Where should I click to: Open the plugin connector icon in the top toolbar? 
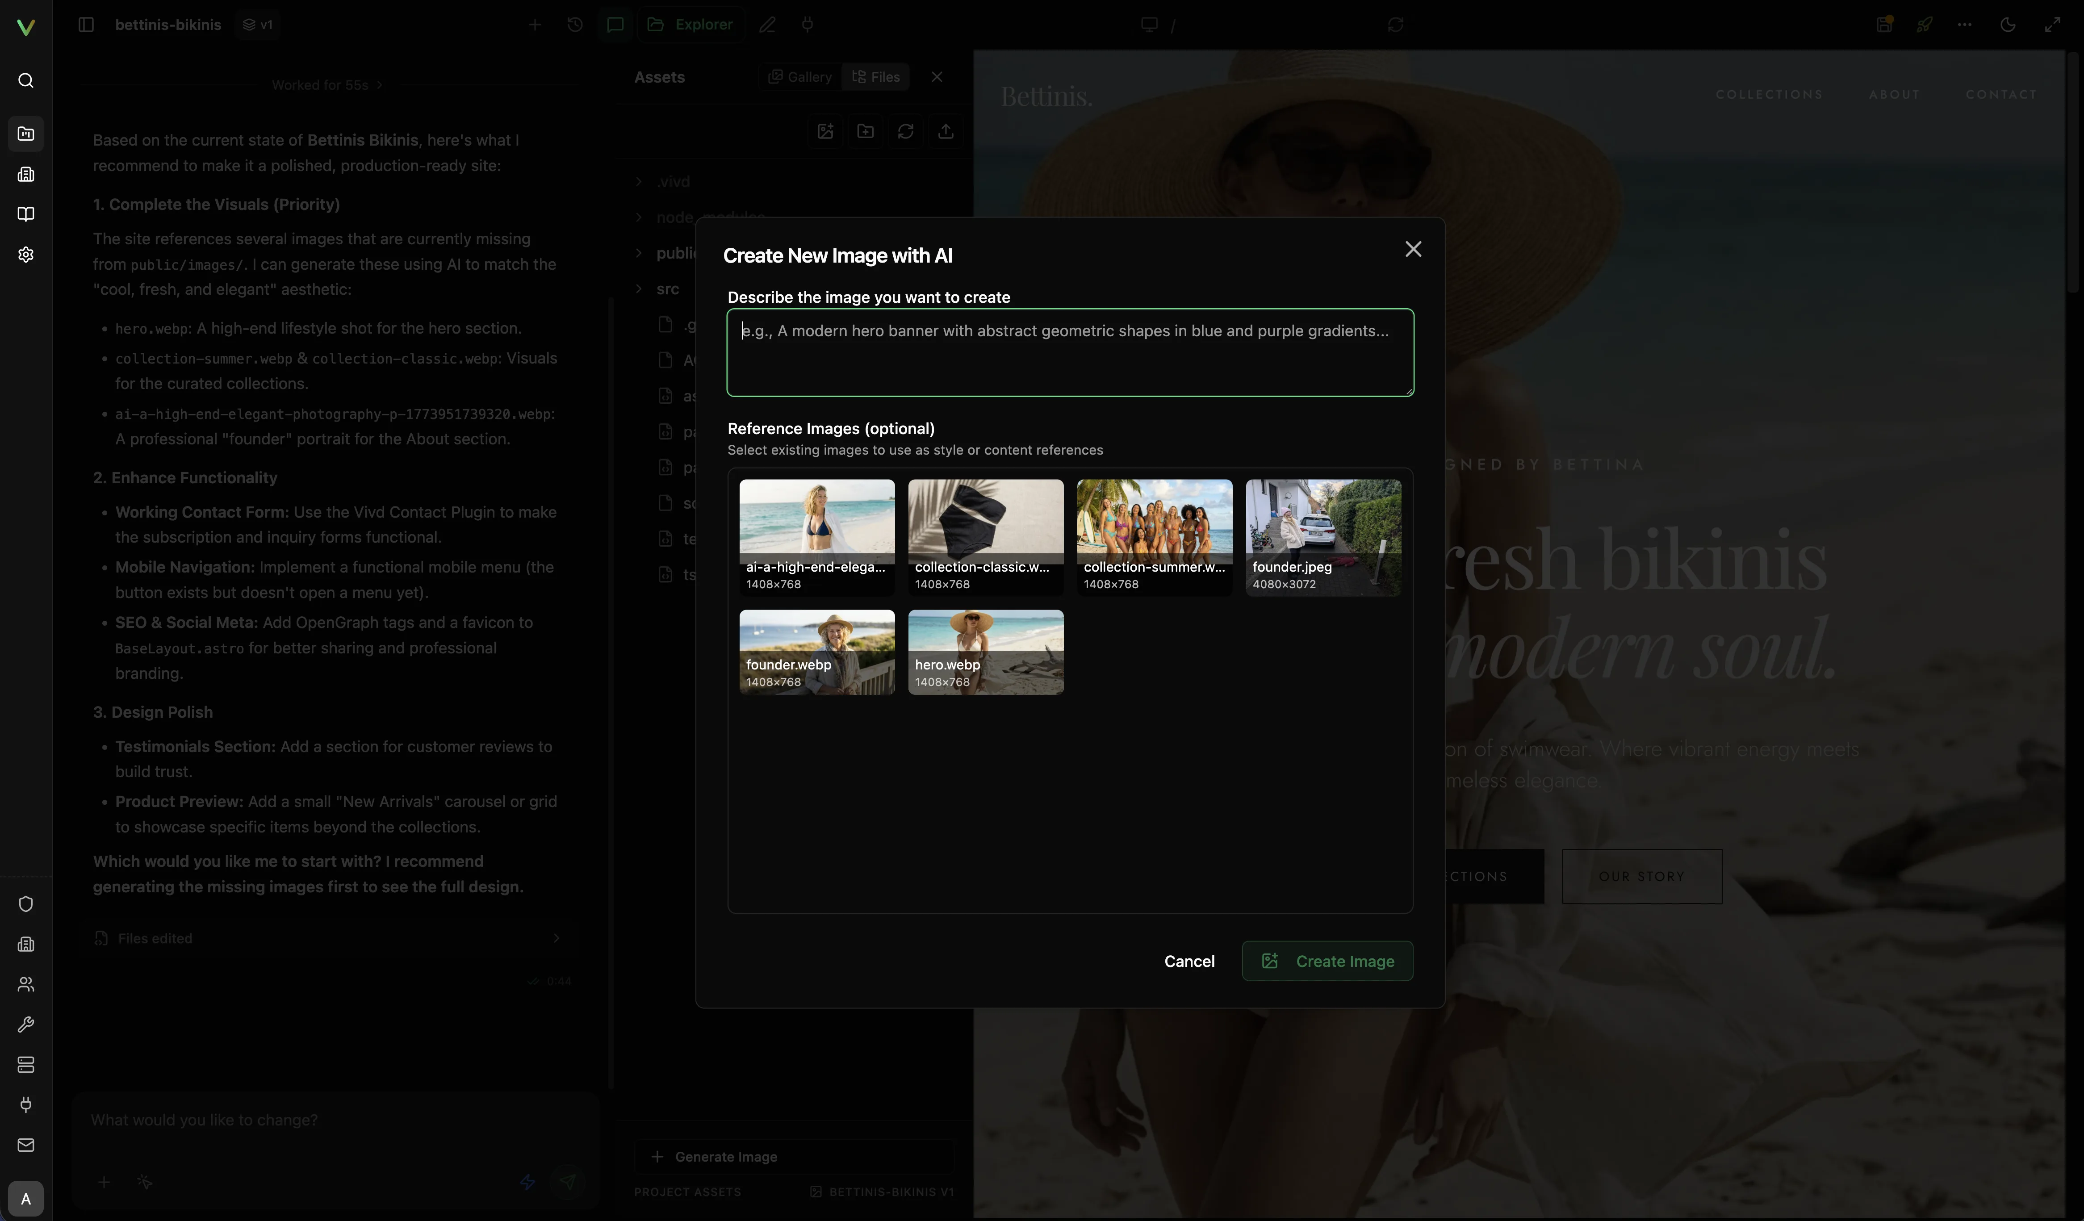pos(807,25)
